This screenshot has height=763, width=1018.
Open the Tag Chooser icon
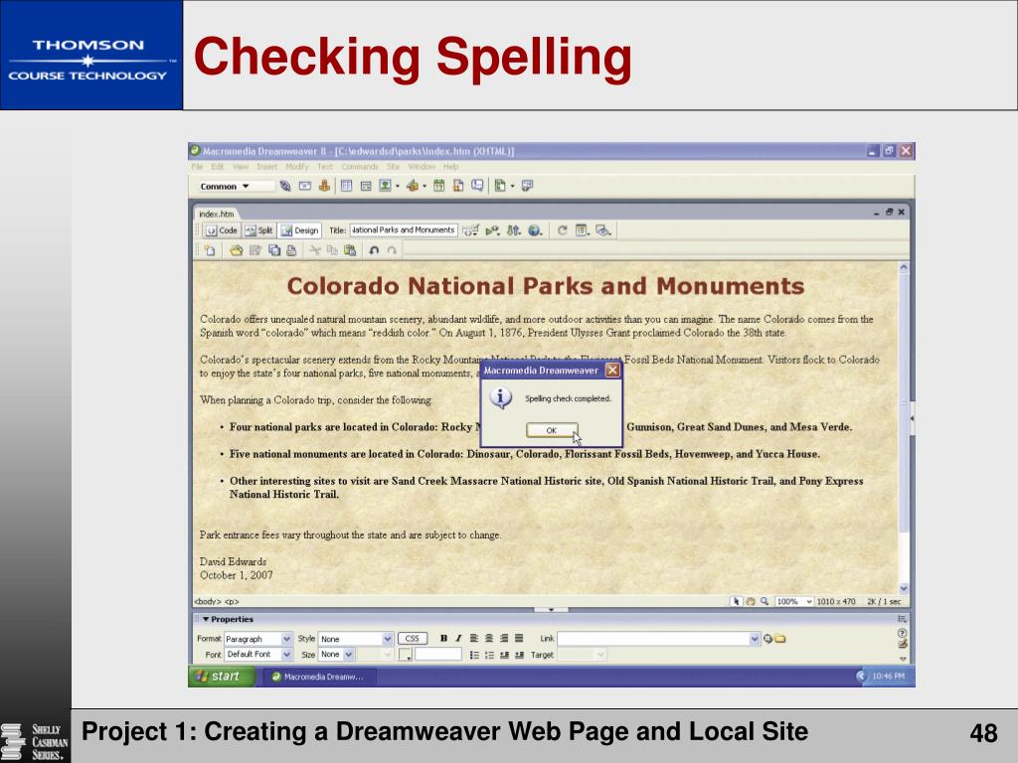coord(527,186)
